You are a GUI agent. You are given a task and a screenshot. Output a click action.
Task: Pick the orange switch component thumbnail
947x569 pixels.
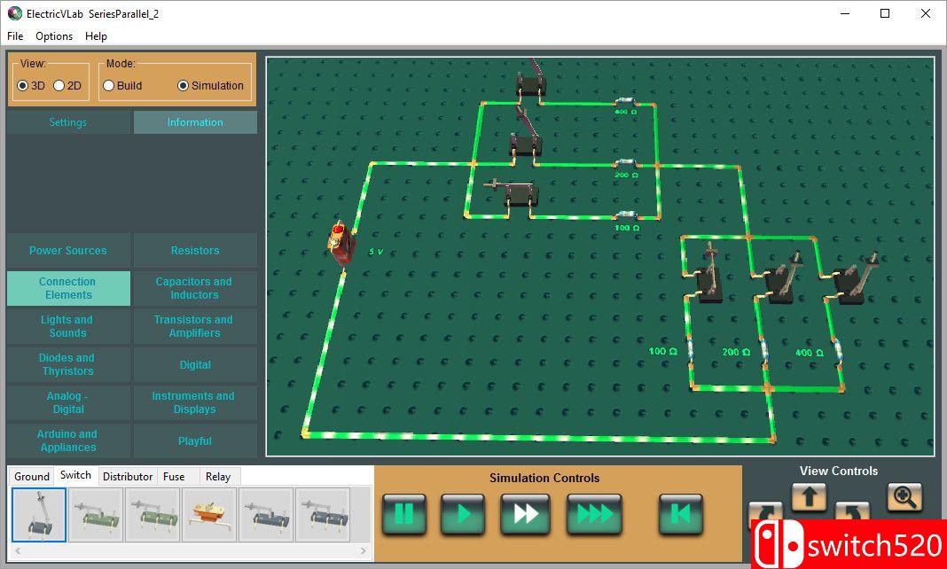[x=209, y=515]
